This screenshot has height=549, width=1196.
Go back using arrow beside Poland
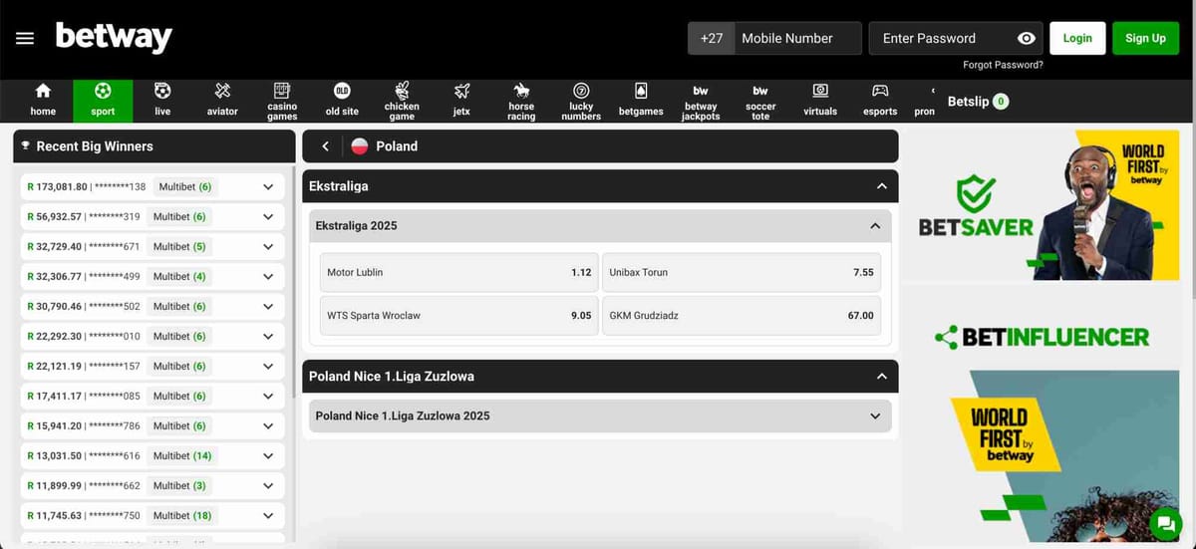coord(325,146)
